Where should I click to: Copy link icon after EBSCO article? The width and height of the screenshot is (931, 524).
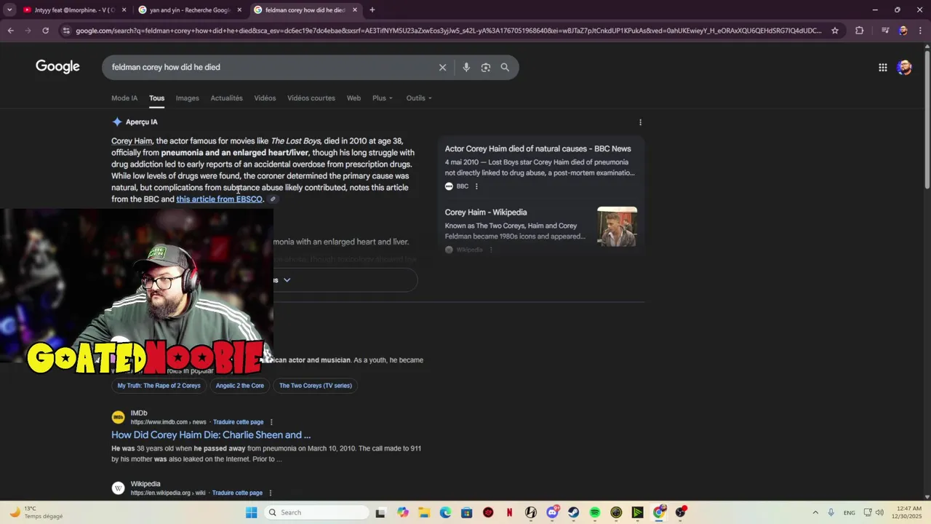tap(273, 199)
